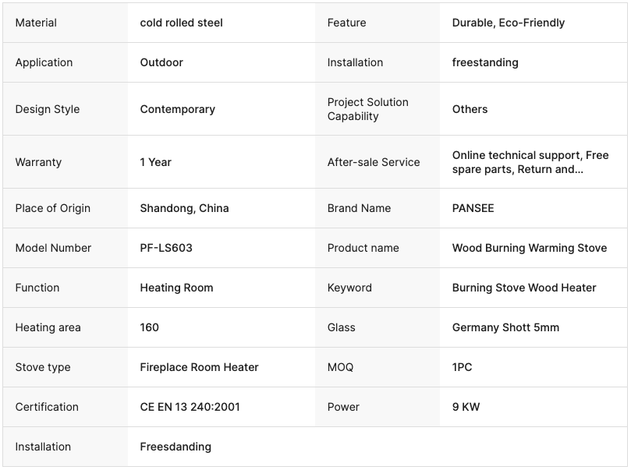Select the 'Germany Shott 5mm' glass value
This screenshot has height=470, width=631.
tap(505, 327)
